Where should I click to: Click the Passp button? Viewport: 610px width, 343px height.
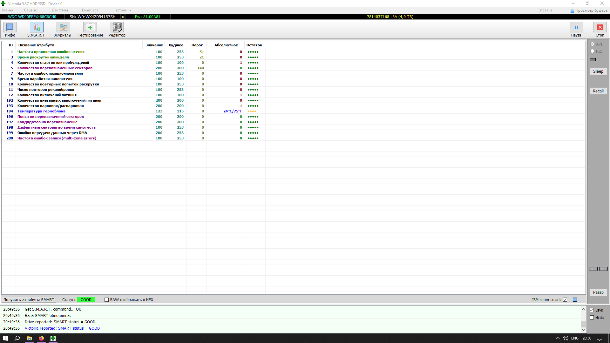[x=598, y=293]
